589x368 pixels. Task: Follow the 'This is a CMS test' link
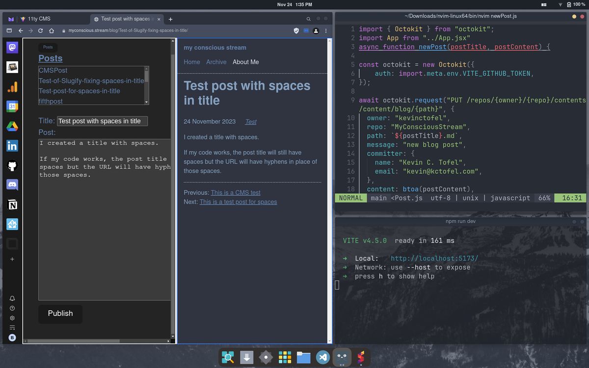[236, 193]
